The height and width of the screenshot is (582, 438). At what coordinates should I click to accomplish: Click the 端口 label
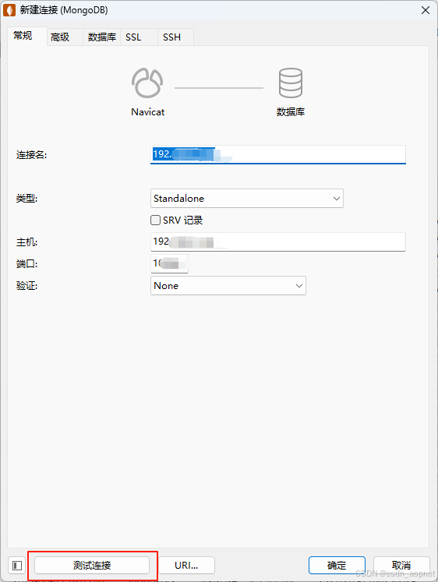pos(26,264)
